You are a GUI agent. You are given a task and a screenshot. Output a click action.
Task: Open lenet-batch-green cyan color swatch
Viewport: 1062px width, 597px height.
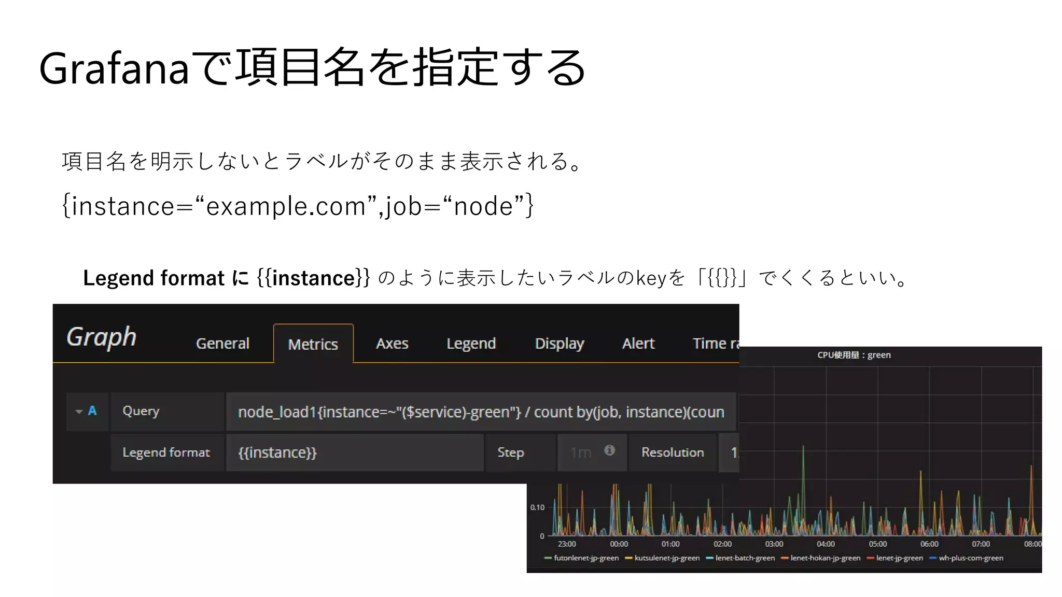[710, 559]
